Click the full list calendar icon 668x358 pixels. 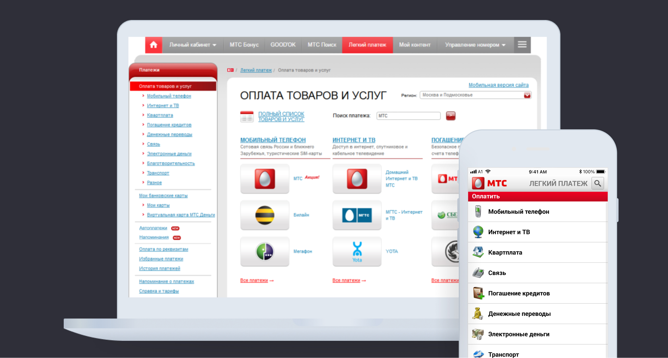pos(247,117)
